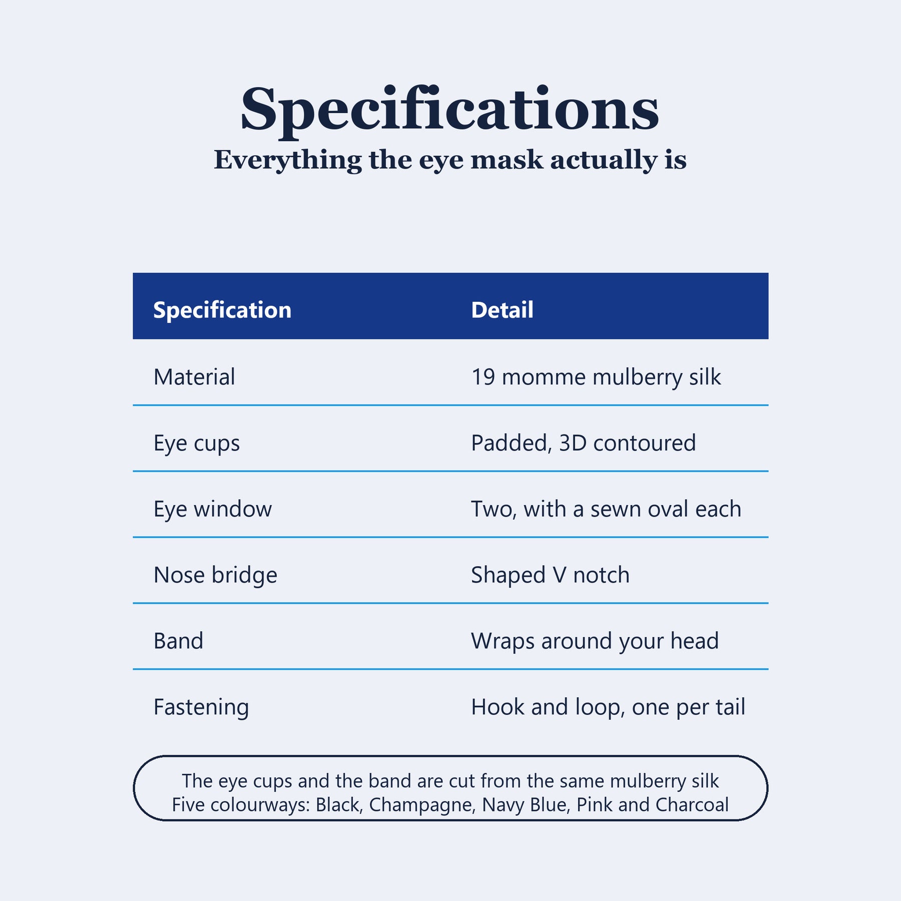The image size is (901, 901).
Task: Click 'Hook and loop, one per tail'
Action: pos(608,707)
